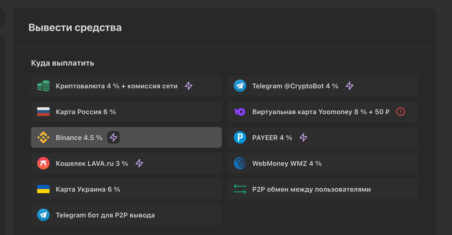Click the green P2P exchange arrows icon

240,189
